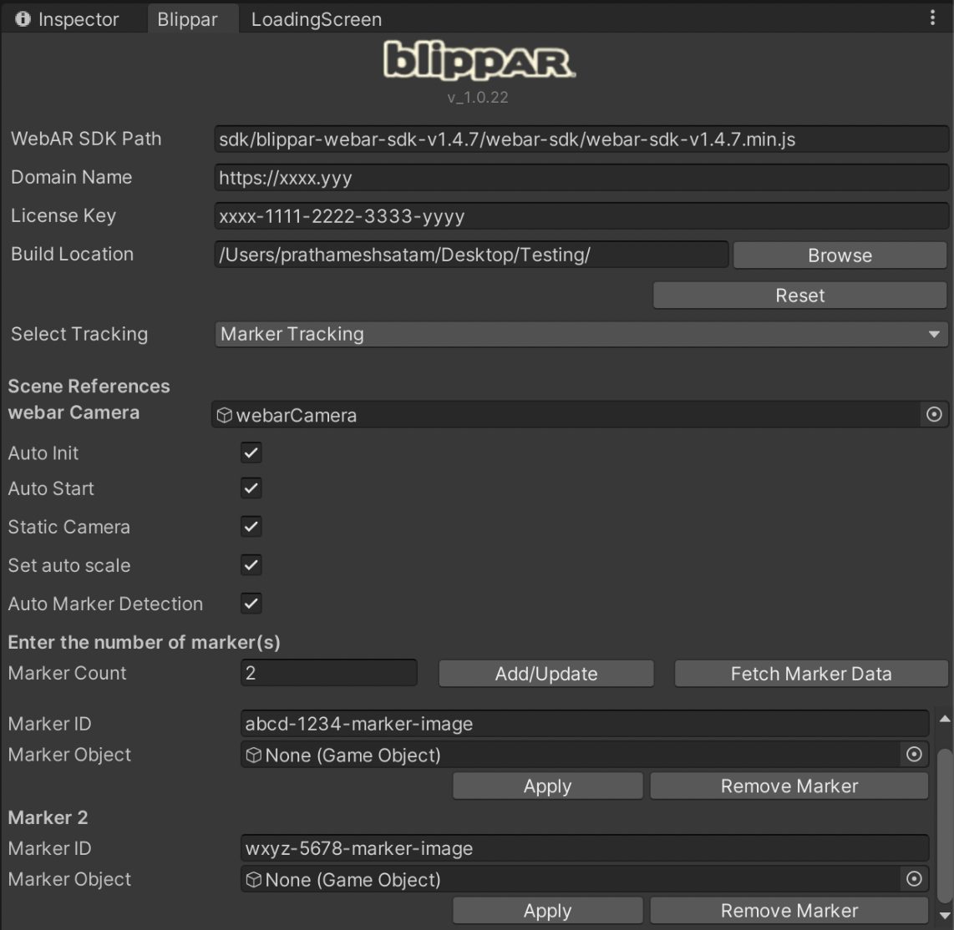Disable the Set auto scale checkbox
954x930 pixels.
tap(251, 565)
